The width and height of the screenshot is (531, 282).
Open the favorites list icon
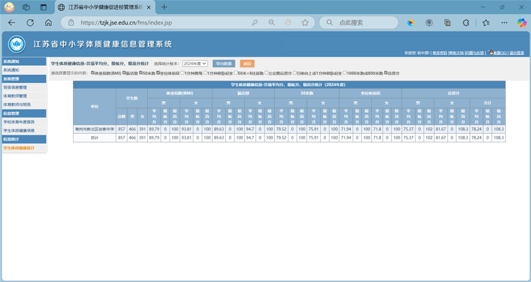click(x=486, y=23)
